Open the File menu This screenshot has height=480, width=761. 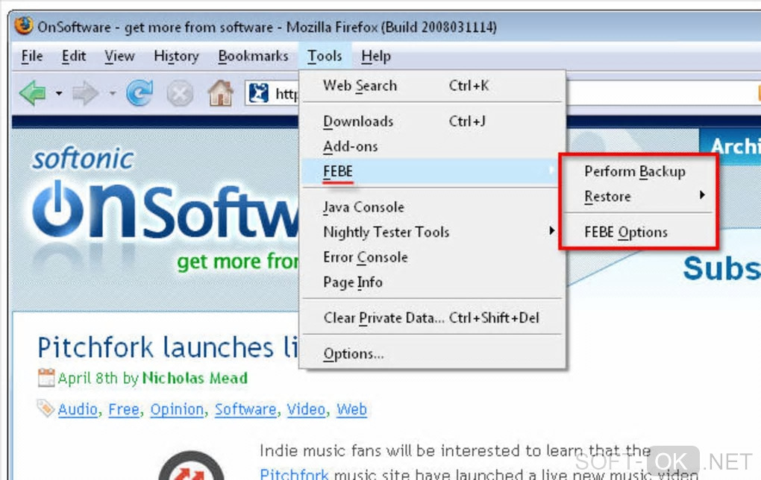click(32, 56)
